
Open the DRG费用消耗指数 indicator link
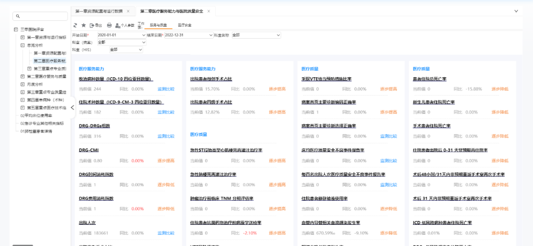click(x=96, y=199)
